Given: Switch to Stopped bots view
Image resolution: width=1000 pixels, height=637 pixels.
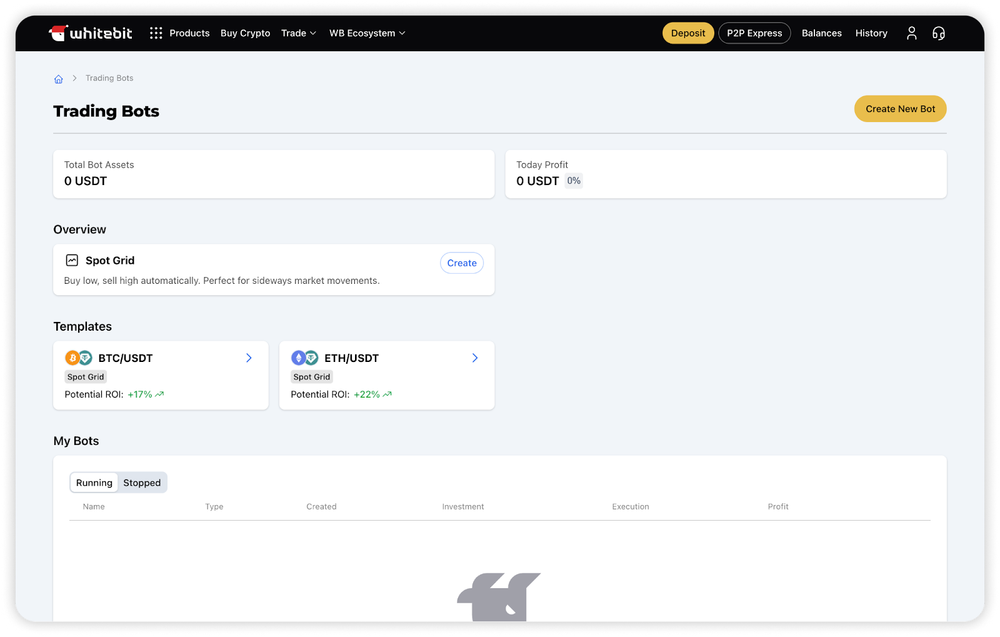Looking at the screenshot, I should 142,483.
